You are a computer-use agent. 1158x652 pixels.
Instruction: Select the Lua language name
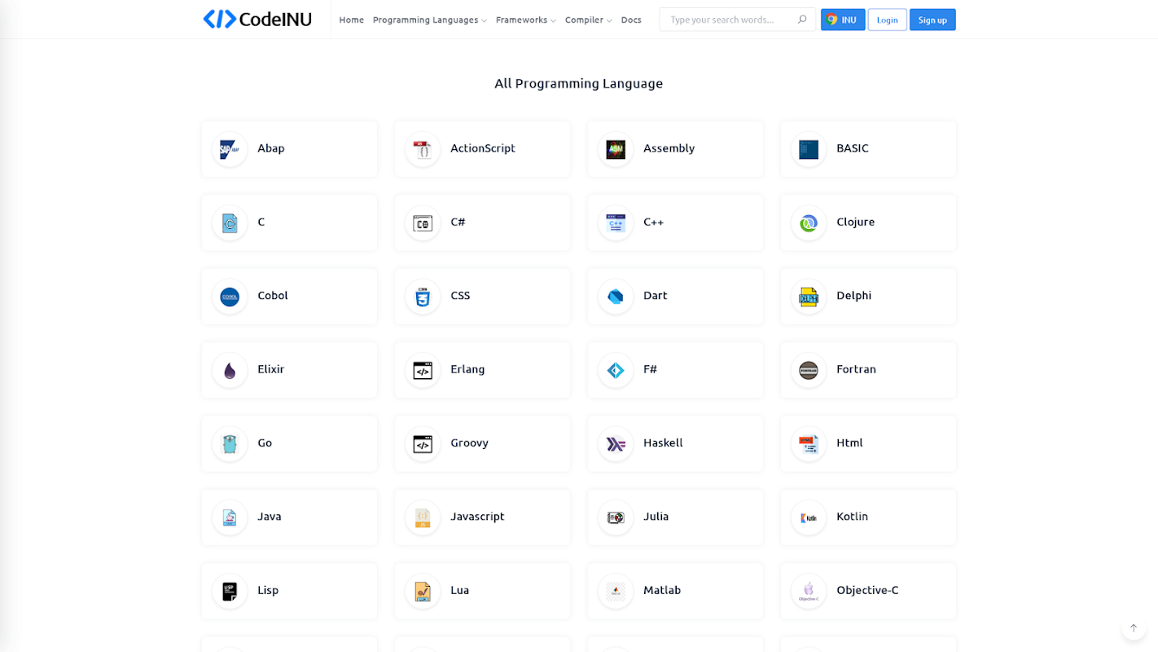point(460,590)
